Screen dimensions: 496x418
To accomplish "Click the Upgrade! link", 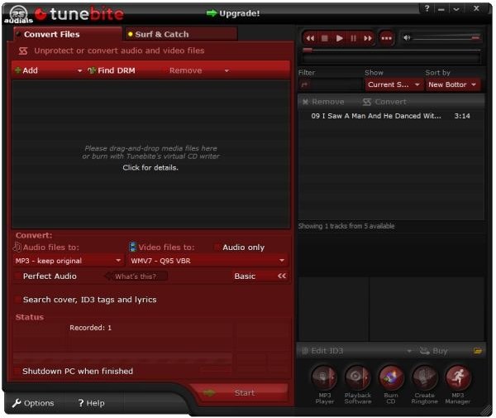I will coord(233,13).
